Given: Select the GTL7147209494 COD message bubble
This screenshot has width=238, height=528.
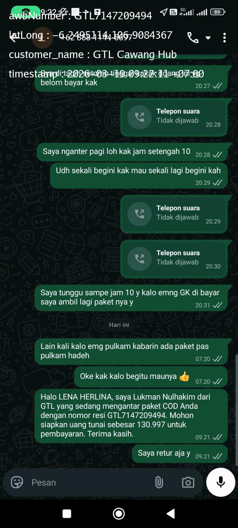Looking at the screenshot, I should pyautogui.click(x=131, y=416).
